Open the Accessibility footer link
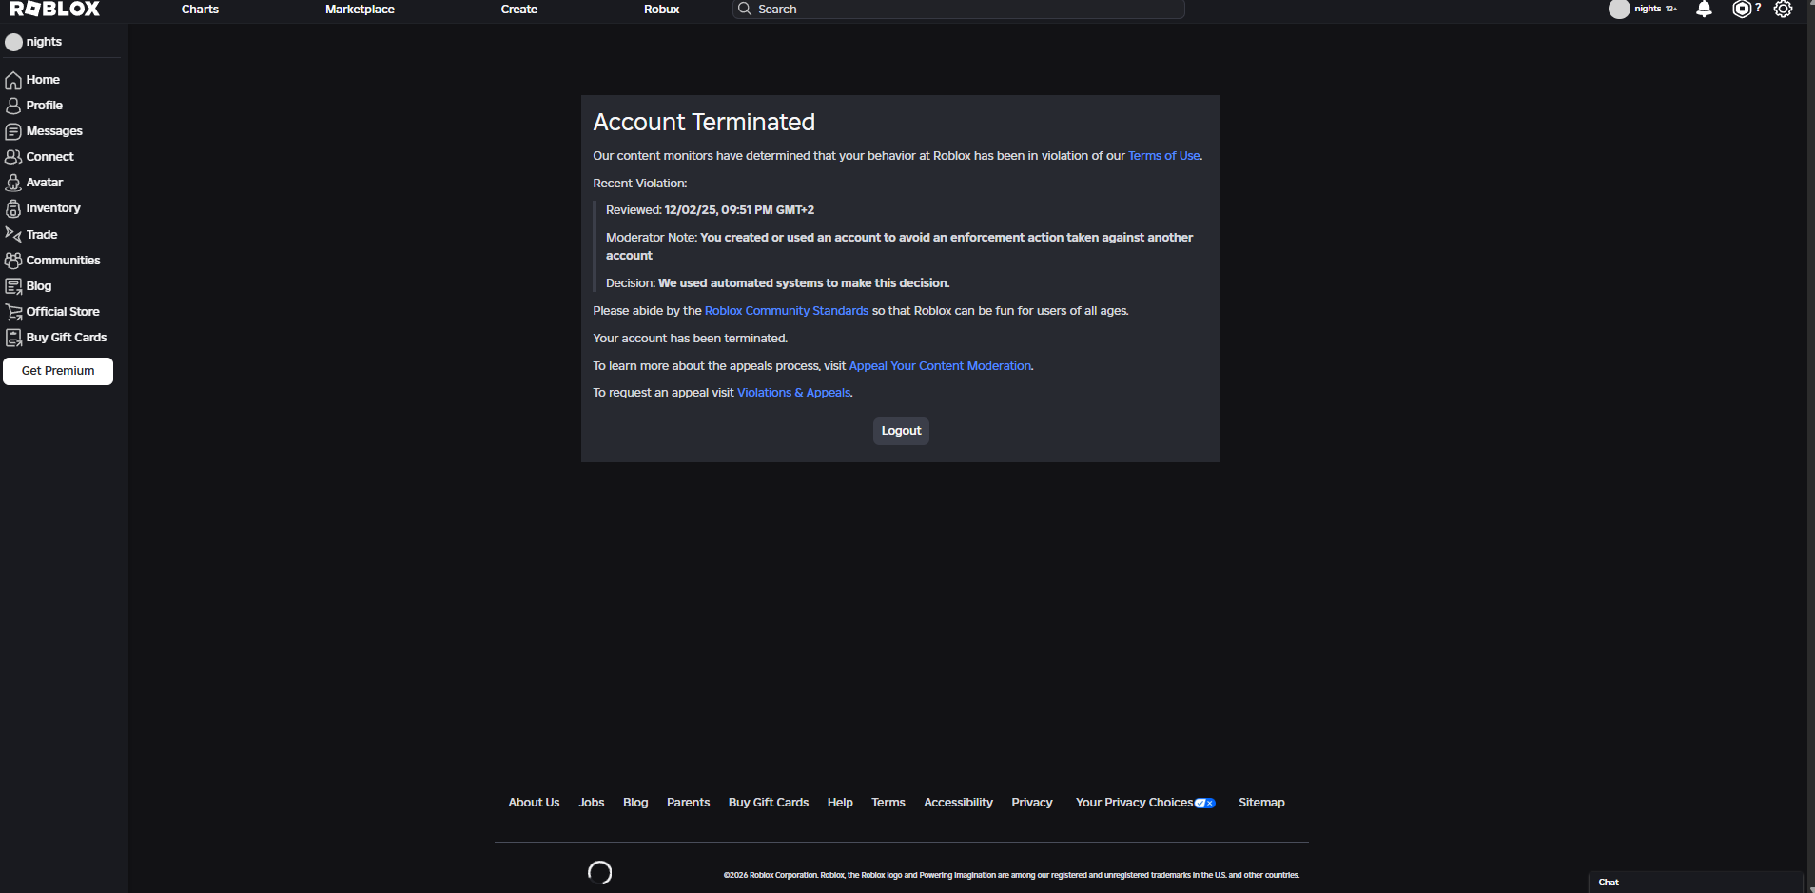1815x893 pixels. (958, 803)
